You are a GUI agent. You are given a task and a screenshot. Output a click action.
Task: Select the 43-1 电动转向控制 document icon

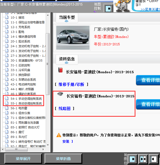[x=7, y=84]
